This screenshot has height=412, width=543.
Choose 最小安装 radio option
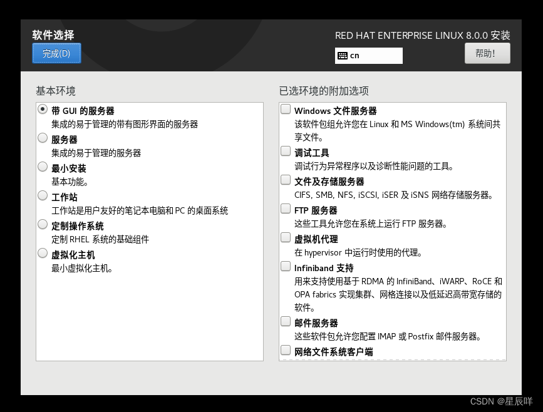pyautogui.click(x=43, y=167)
